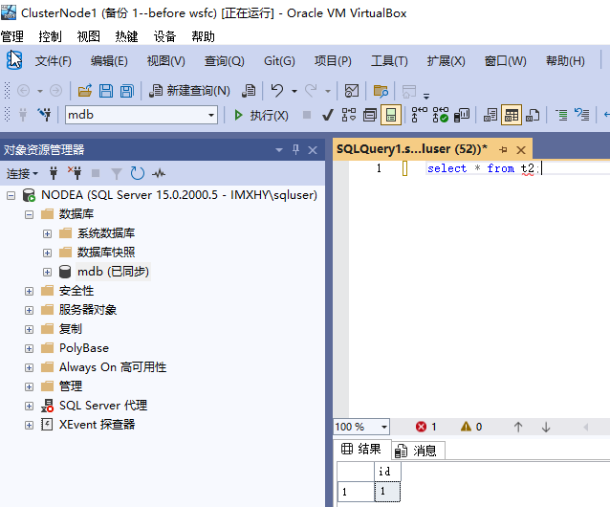
Task: Expand the Always On 高可用性 folder
Action: pos(30,367)
